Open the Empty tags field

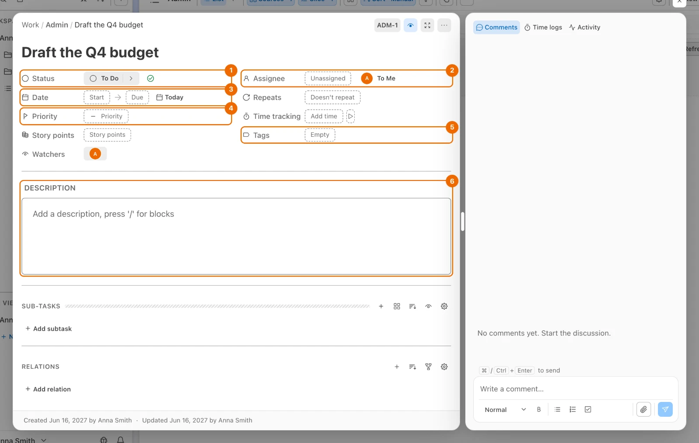coord(320,135)
